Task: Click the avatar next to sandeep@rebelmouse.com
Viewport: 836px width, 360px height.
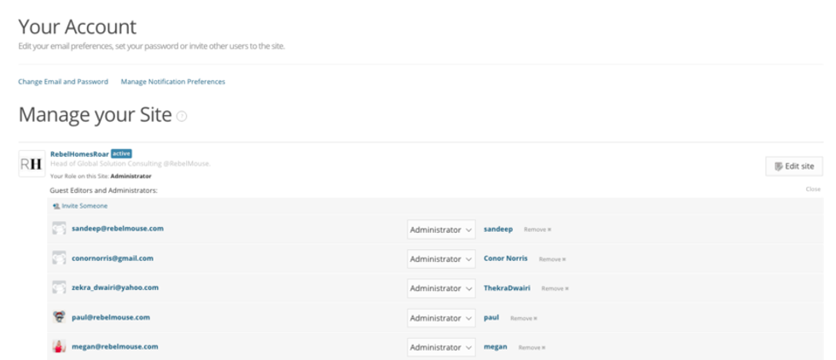Action: pos(59,229)
